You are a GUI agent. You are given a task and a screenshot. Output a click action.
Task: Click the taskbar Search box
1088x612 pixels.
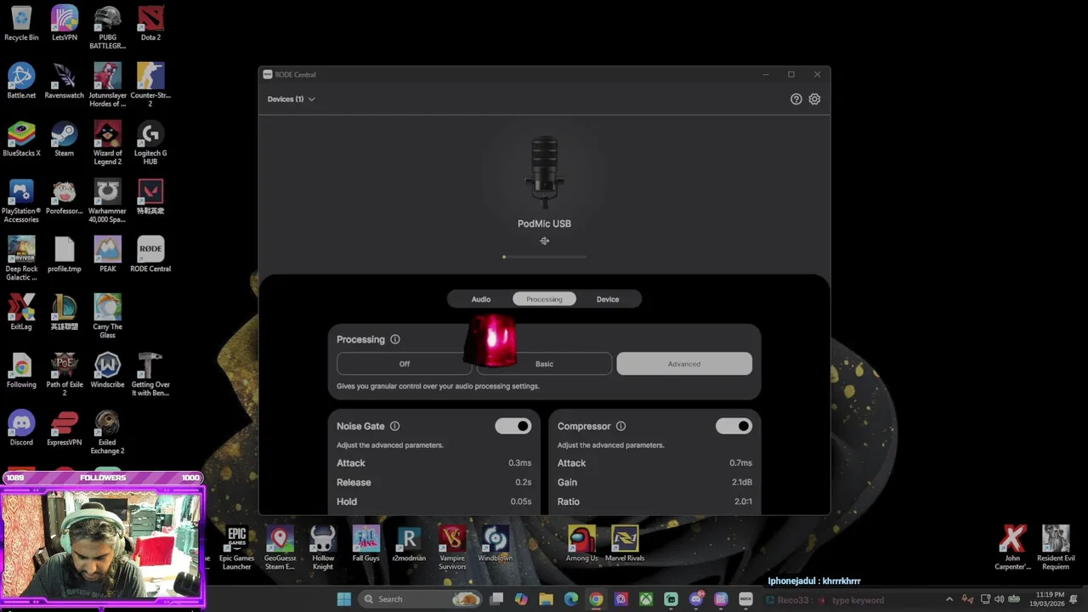(x=421, y=599)
